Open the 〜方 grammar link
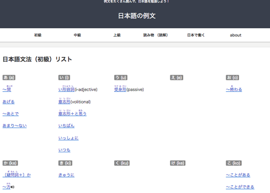 6,187
